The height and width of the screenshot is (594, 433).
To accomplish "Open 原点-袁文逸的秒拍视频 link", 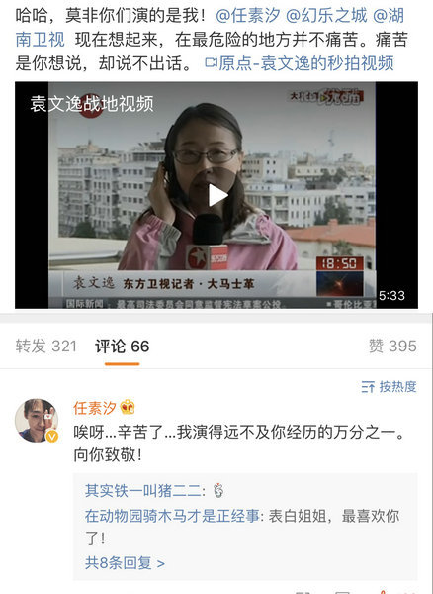I will pyautogui.click(x=306, y=63).
